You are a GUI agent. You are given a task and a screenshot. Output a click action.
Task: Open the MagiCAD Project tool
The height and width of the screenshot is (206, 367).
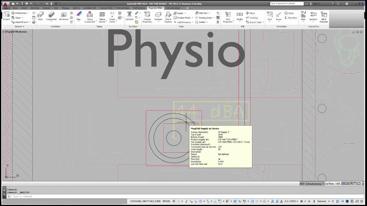[6, 16]
